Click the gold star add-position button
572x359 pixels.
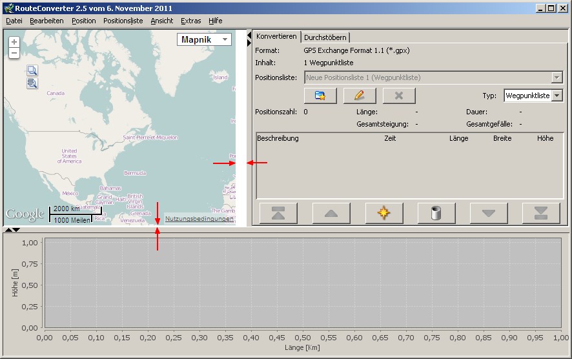click(384, 212)
